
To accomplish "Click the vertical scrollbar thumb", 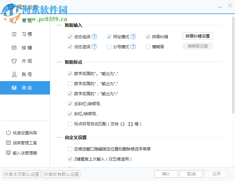I will click(233, 65).
